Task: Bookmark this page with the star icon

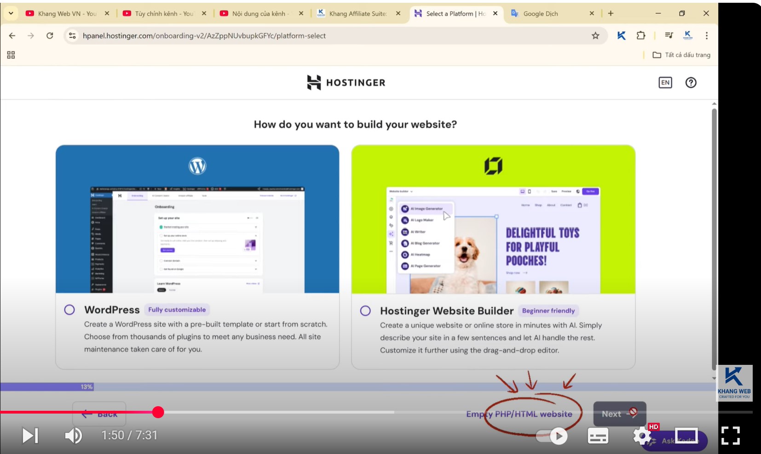Action: click(x=595, y=36)
